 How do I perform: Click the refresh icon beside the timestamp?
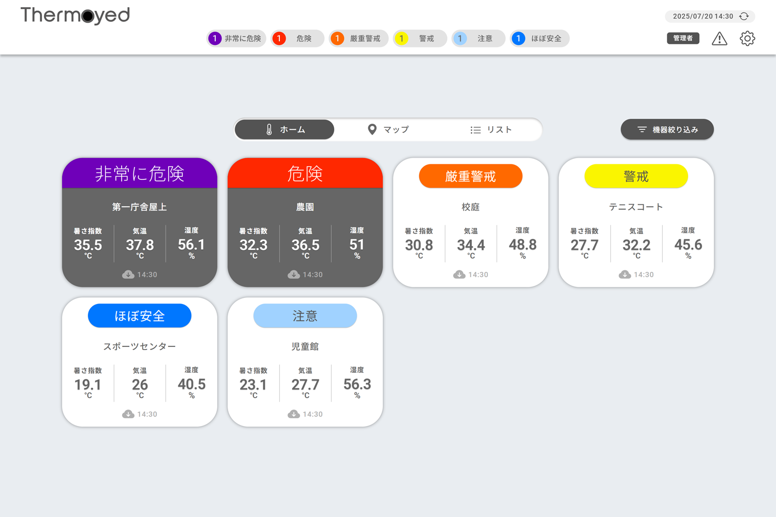coord(744,17)
